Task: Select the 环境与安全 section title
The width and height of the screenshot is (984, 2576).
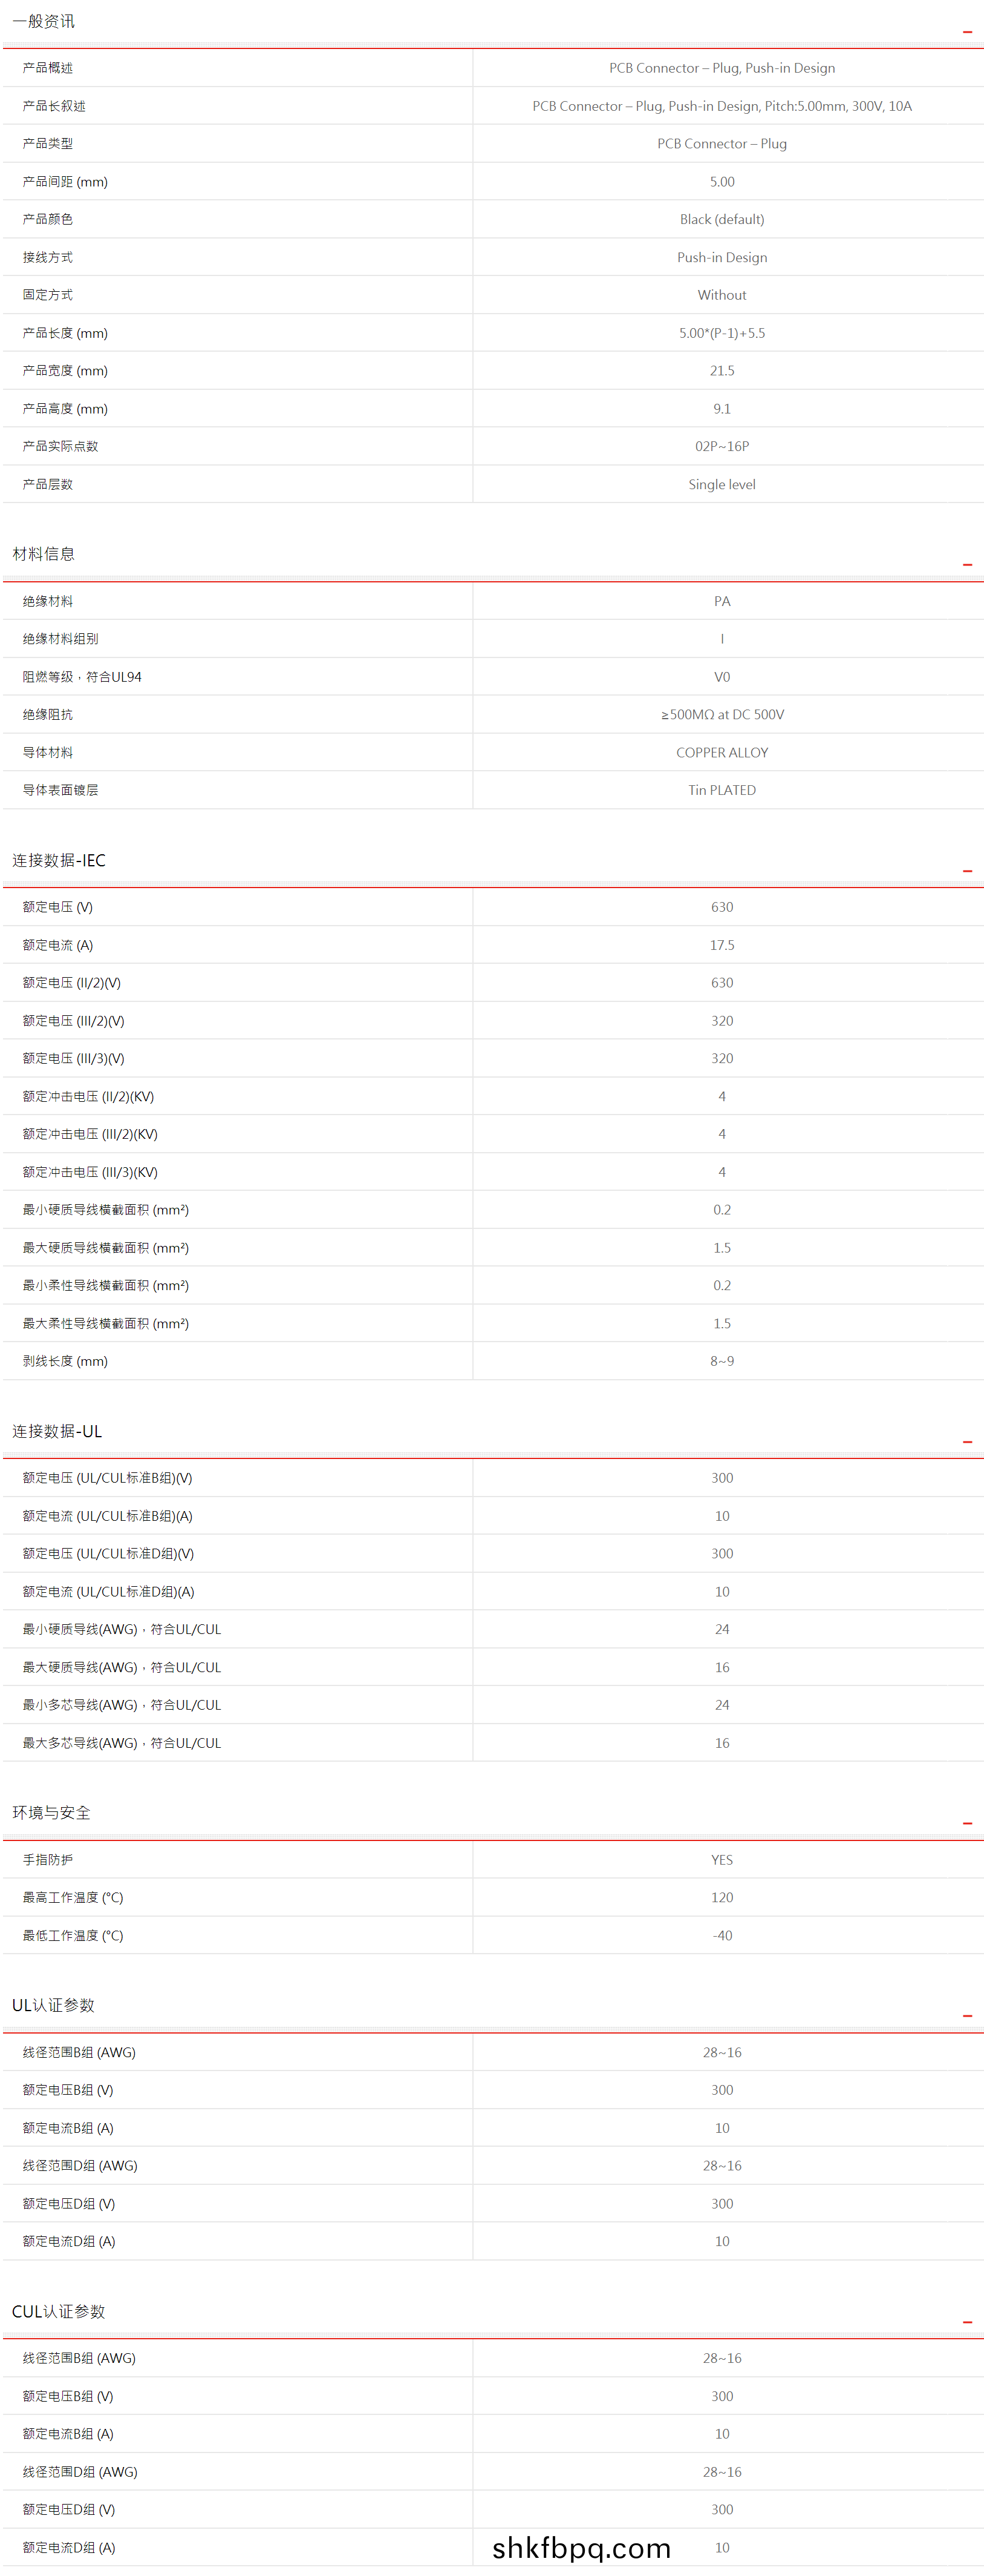Action: (51, 1813)
